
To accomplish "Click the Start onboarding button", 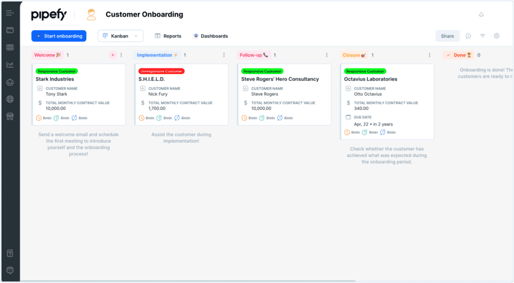I will pyautogui.click(x=59, y=36).
